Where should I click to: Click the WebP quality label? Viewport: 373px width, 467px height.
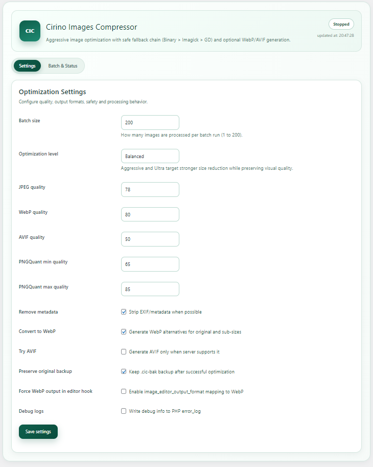pyautogui.click(x=33, y=212)
